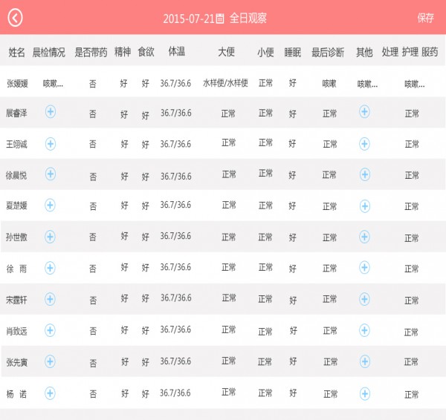This screenshot has width=446, height=420.
Task: Open the calendar icon beside the date
Action: [220, 19]
